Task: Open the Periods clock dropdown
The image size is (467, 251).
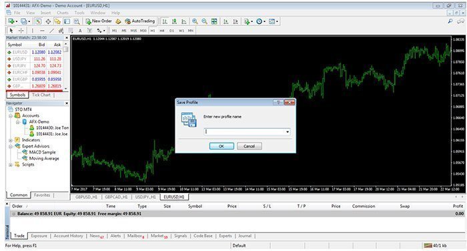Action: [261, 21]
